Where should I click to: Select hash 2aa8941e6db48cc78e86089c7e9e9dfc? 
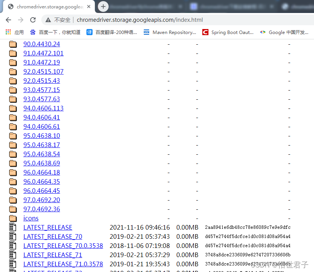pos(248,227)
